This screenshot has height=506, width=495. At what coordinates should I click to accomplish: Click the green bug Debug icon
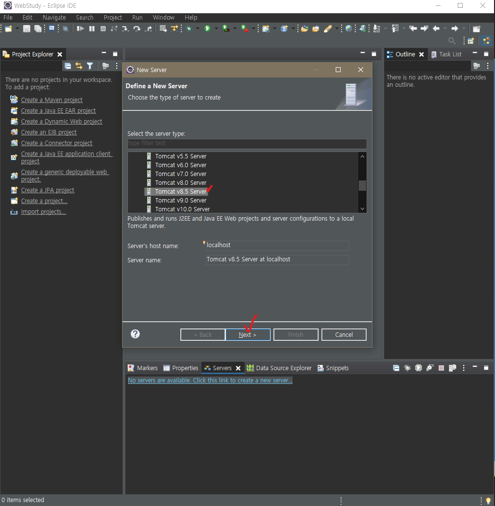189,29
